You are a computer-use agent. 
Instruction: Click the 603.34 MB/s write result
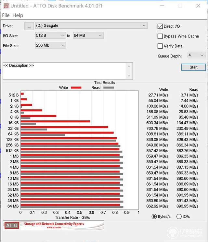click(157, 123)
